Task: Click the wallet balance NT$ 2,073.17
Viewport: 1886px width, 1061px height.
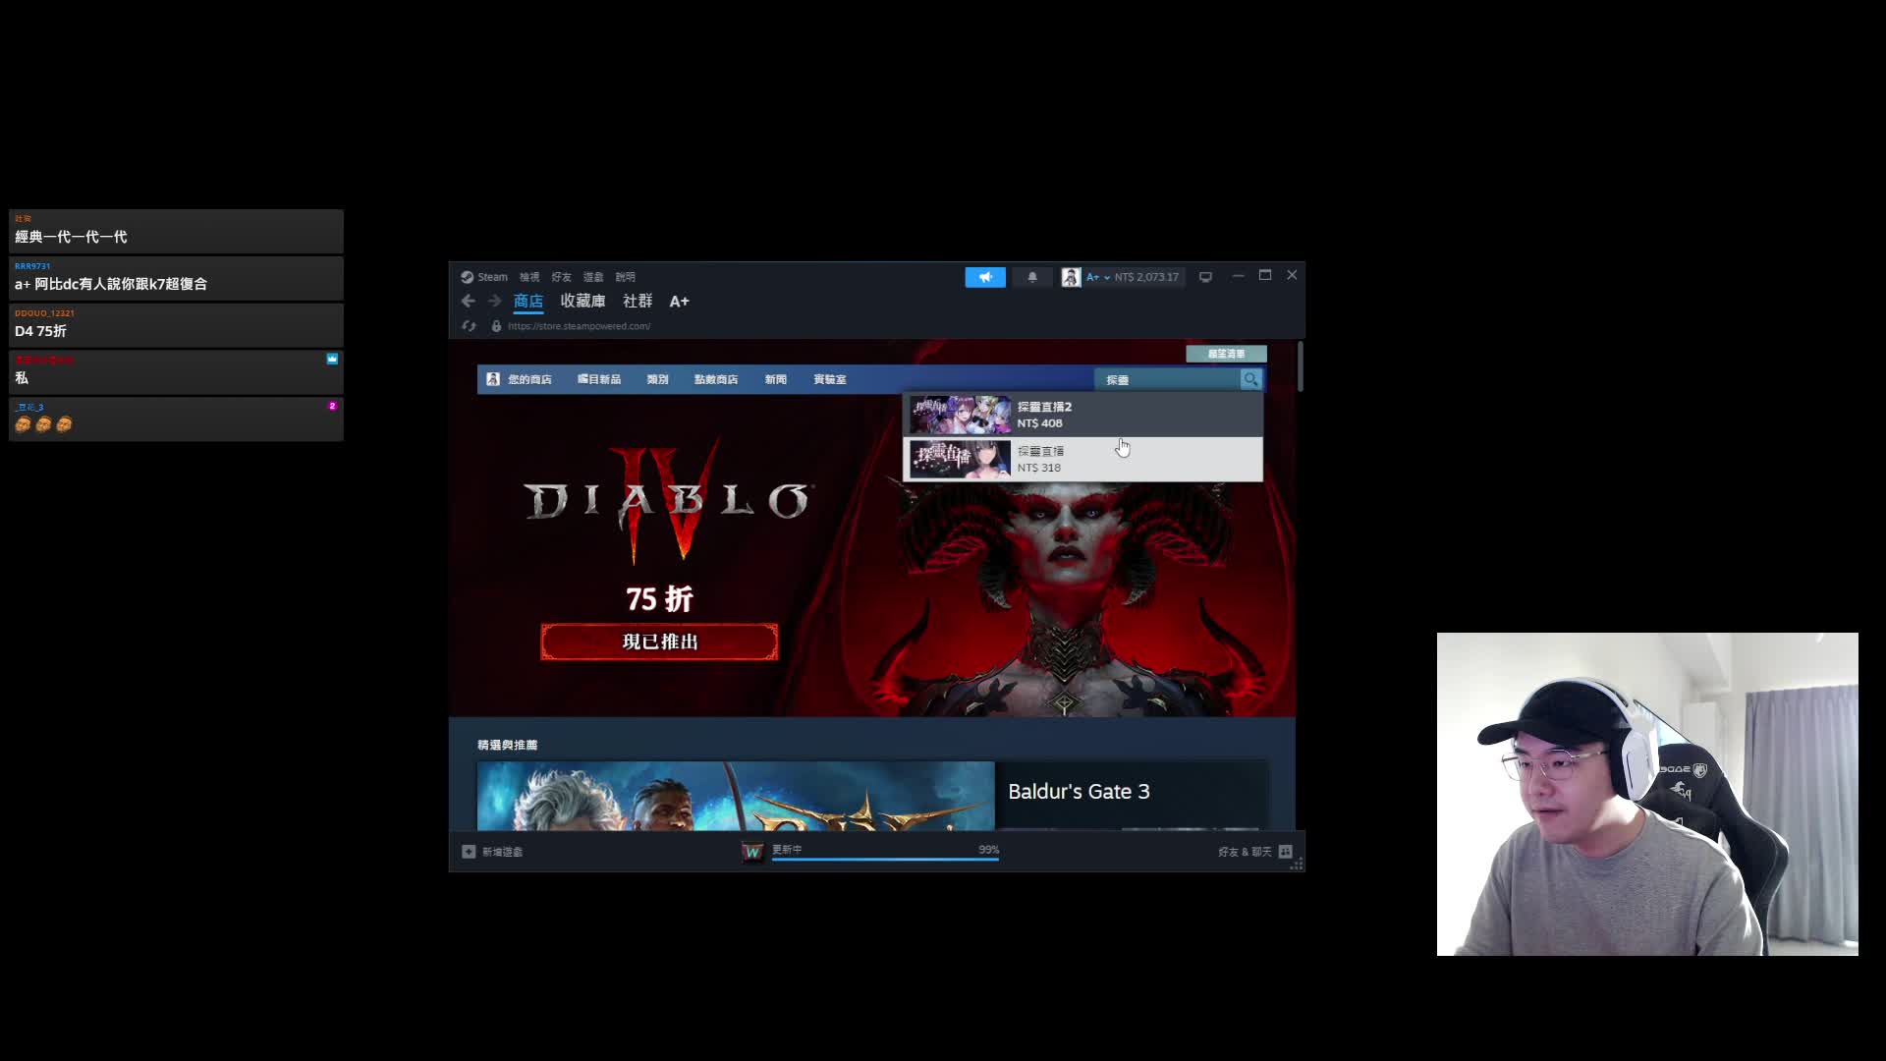Action: (1146, 277)
